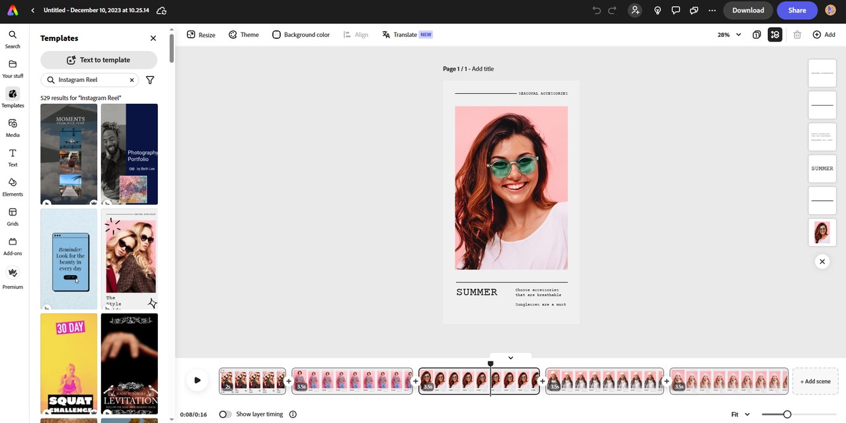Delete with the trash icon
The height and width of the screenshot is (423, 846).
[x=797, y=34]
